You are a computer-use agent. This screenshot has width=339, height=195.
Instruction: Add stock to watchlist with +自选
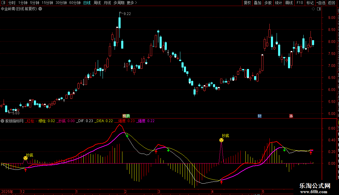(x=321, y=3)
